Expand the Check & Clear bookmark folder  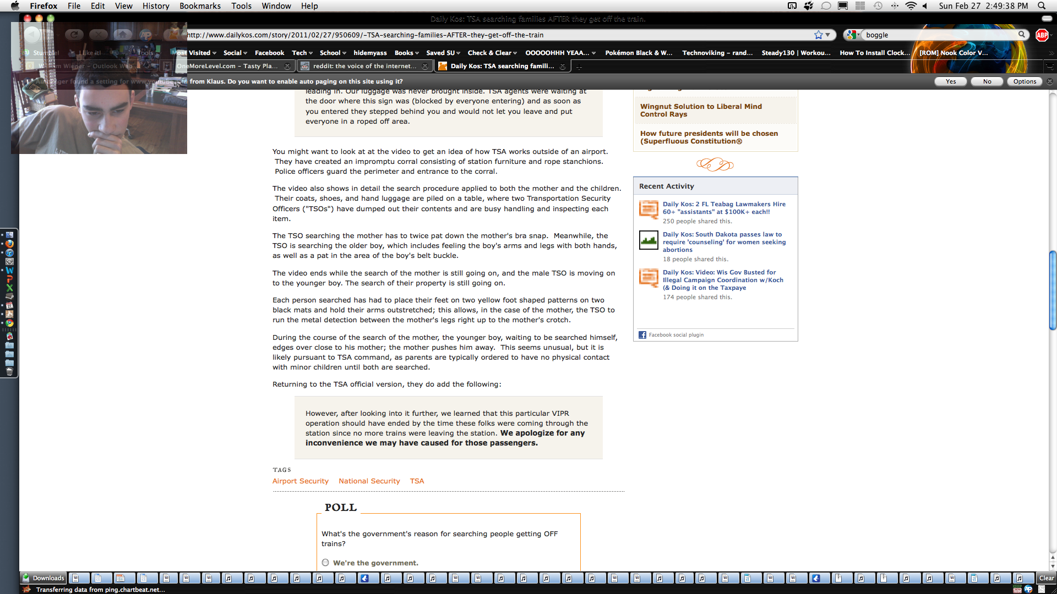pos(492,53)
